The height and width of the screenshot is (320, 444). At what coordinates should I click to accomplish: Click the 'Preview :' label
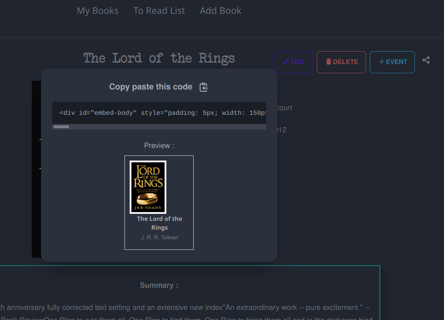pos(159,146)
